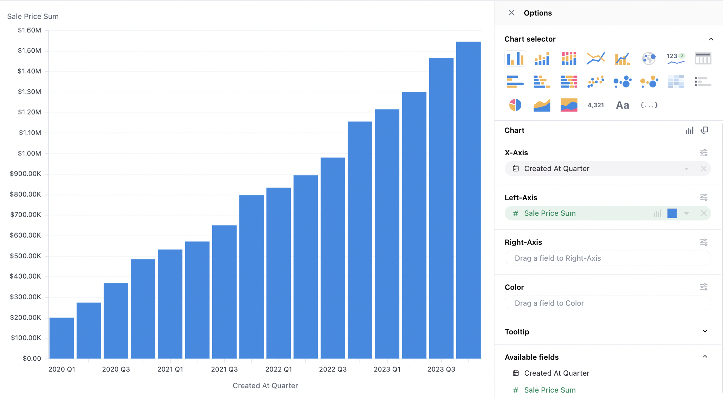Viewport: 723px width, 399px height.
Task: Open Color section settings sliders icon
Action: coord(704,287)
